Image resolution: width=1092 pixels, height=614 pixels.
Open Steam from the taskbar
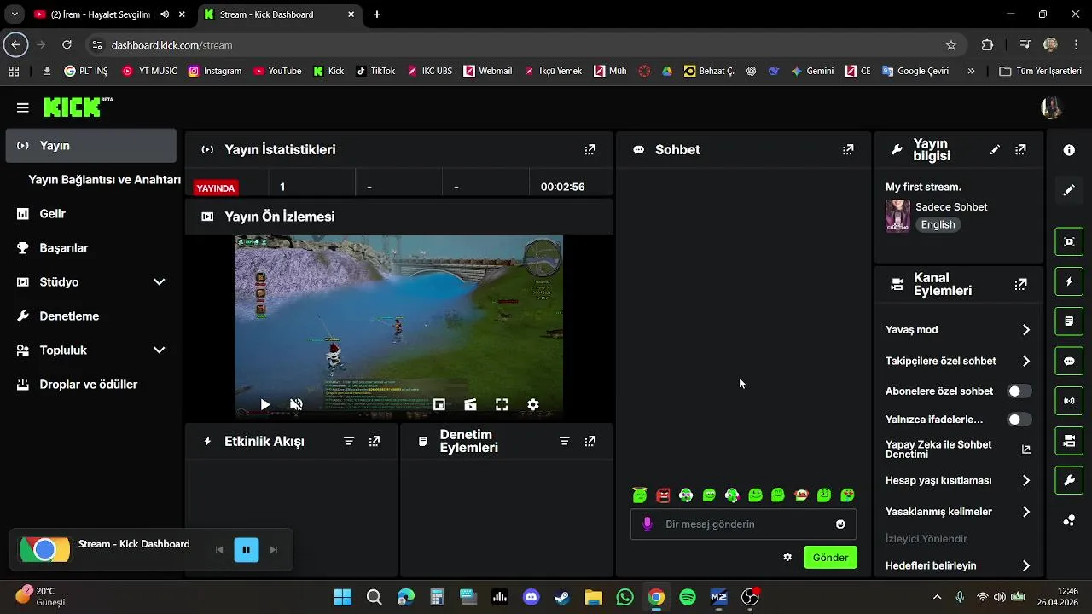point(562,597)
